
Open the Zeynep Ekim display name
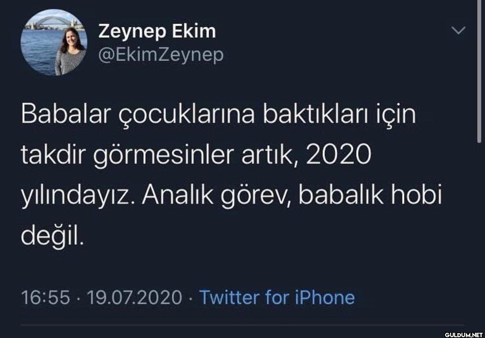[x=157, y=32]
